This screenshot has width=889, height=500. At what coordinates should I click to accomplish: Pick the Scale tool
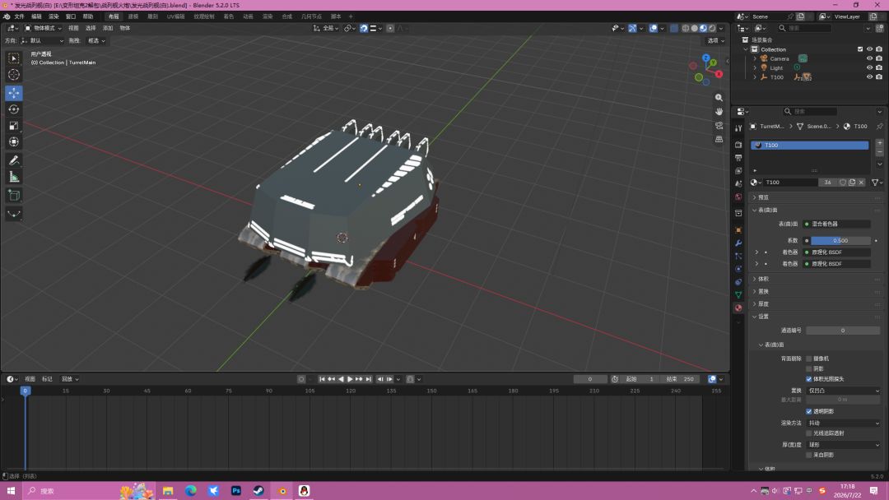(14, 126)
